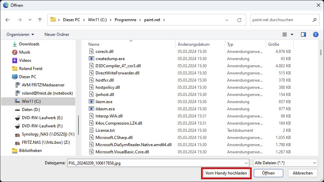Open the view options dropdown arrow
Viewport: 324px width, 182px height.
pyautogui.click(x=292, y=34)
